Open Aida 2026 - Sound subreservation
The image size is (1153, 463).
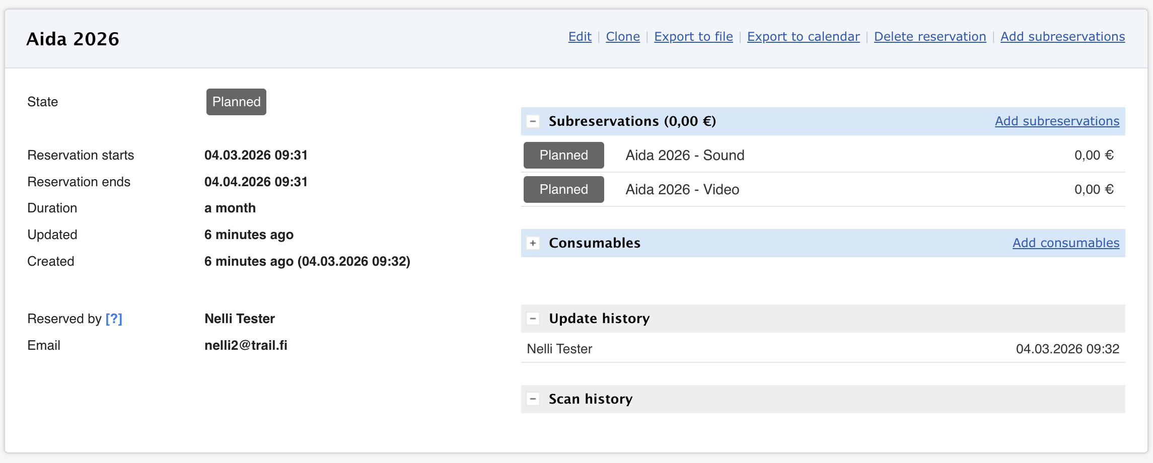click(685, 155)
